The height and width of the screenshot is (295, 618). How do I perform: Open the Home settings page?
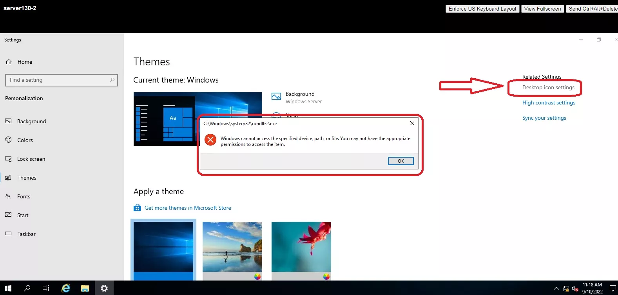tap(25, 62)
